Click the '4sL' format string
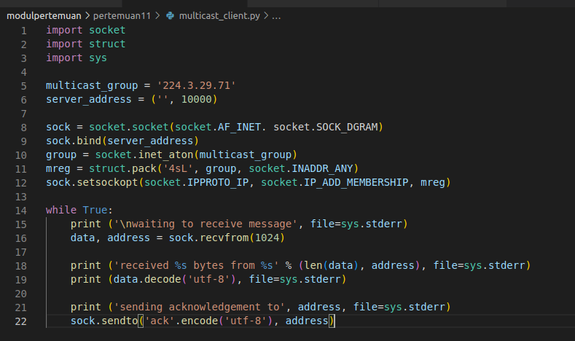Screen dimensions: 575x341 tap(178, 168)
